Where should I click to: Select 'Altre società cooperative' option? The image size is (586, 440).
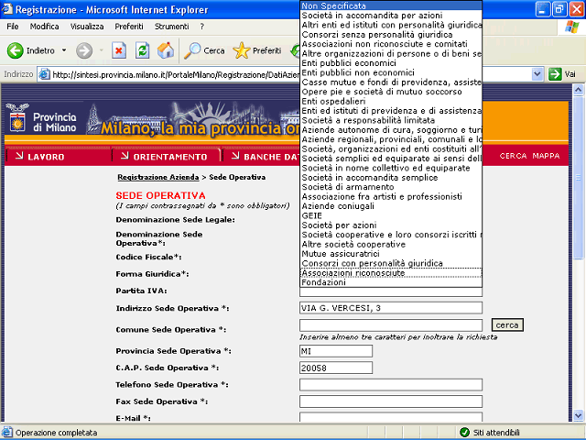[391, 245]
